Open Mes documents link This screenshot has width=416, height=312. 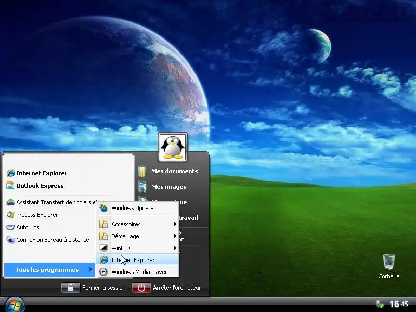click(174, 171)
